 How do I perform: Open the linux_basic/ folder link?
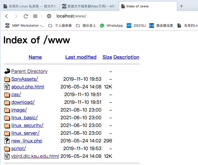coord(24,118)
